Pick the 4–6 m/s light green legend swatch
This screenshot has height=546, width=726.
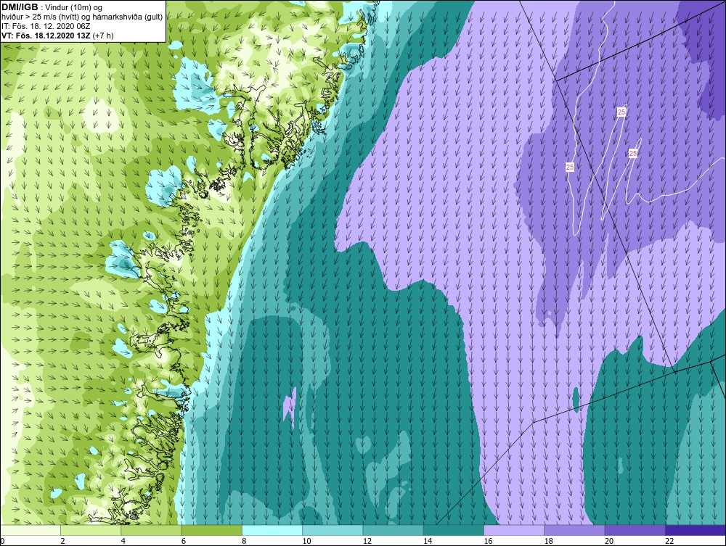coord(151,530)
